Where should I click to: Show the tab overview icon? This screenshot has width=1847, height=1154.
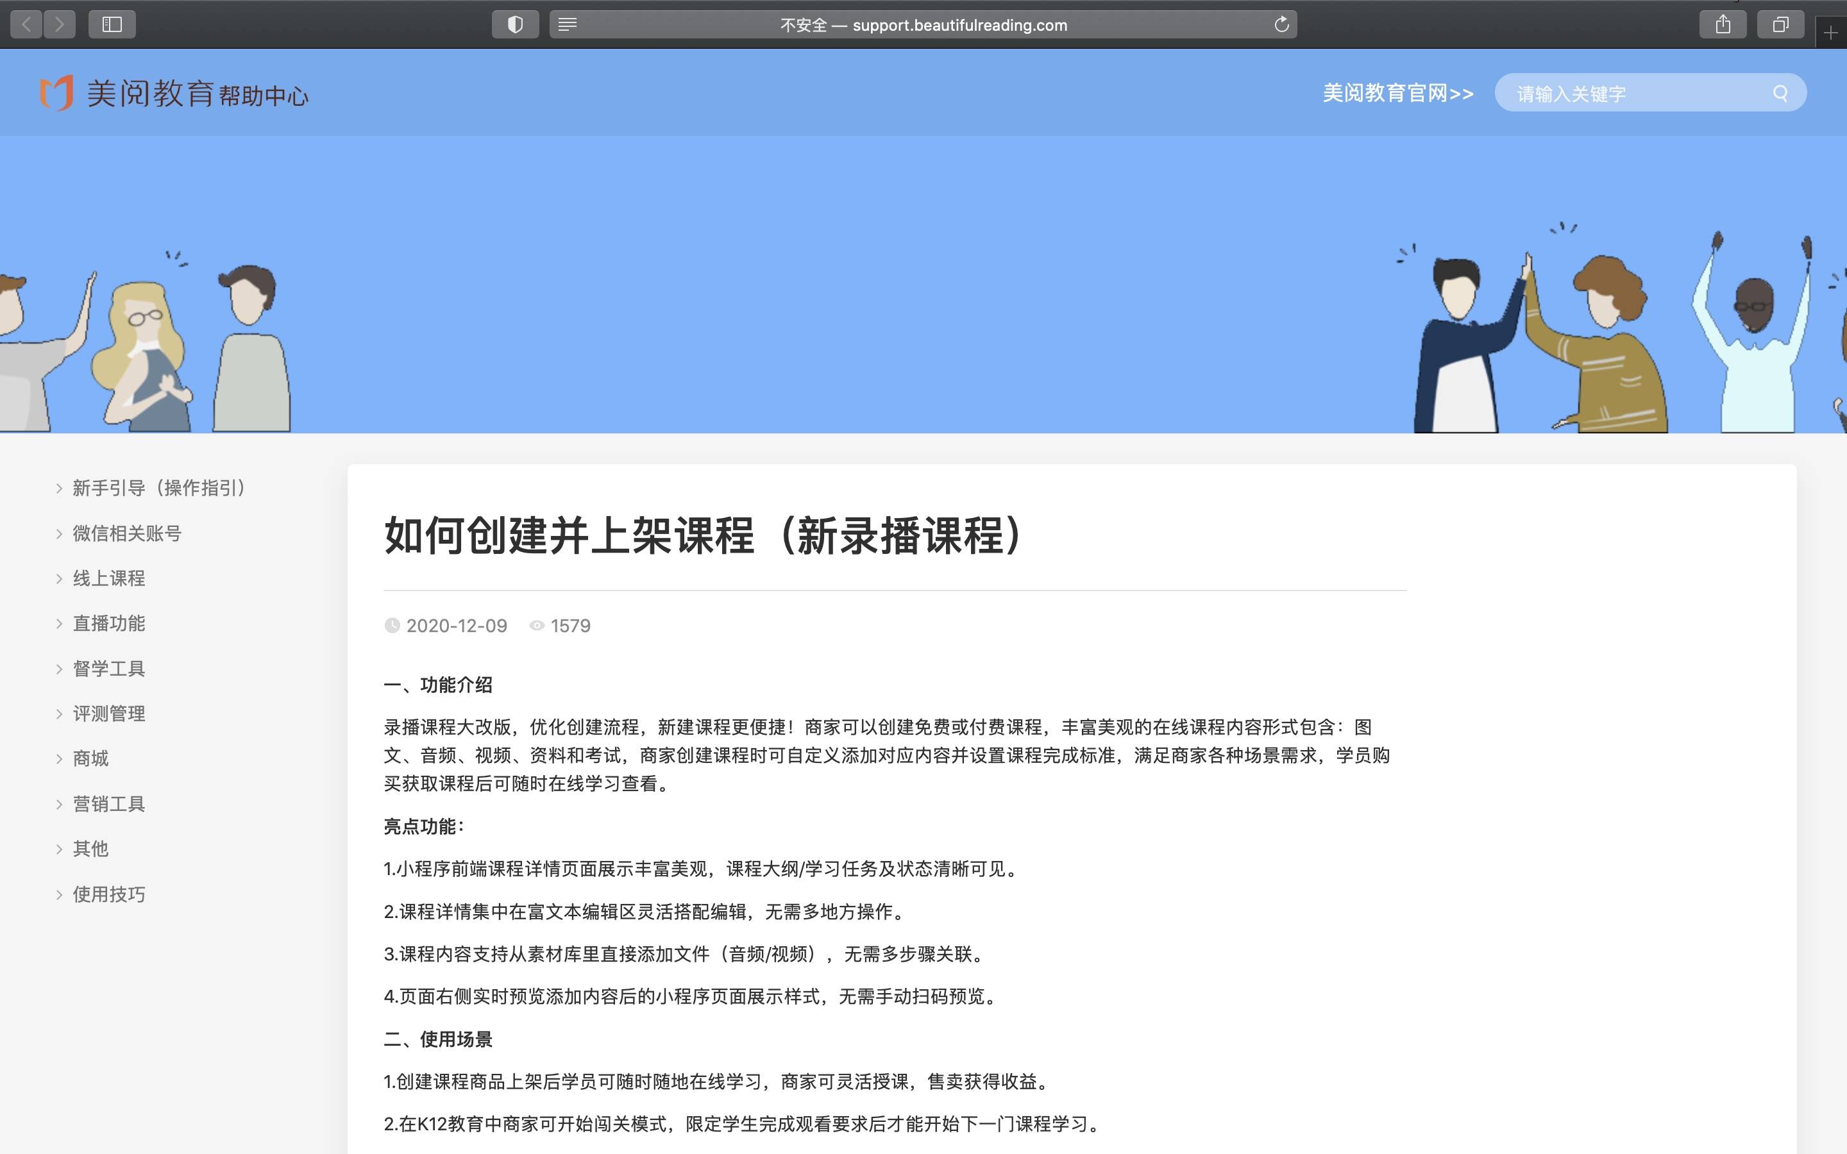pyautogui.click(x=1780, y=24)
